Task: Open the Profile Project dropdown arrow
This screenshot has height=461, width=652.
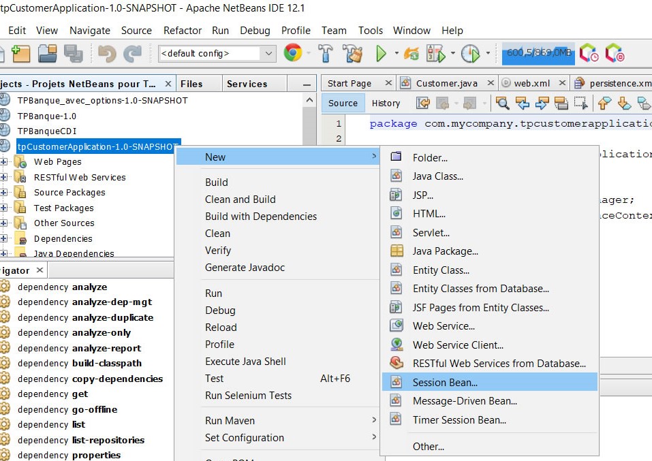Action: pyautogui.click(x=488, y=54)
